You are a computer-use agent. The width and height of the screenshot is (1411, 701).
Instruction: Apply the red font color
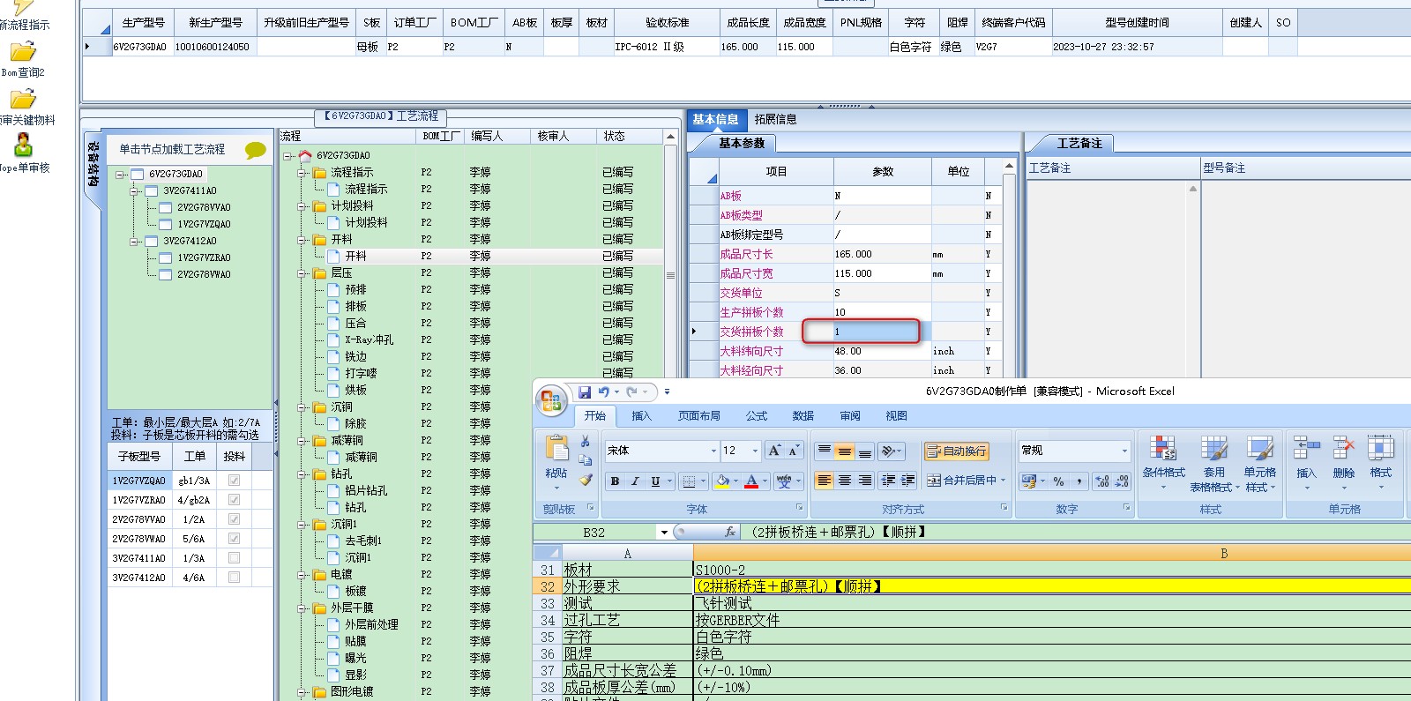pos(751,481)
